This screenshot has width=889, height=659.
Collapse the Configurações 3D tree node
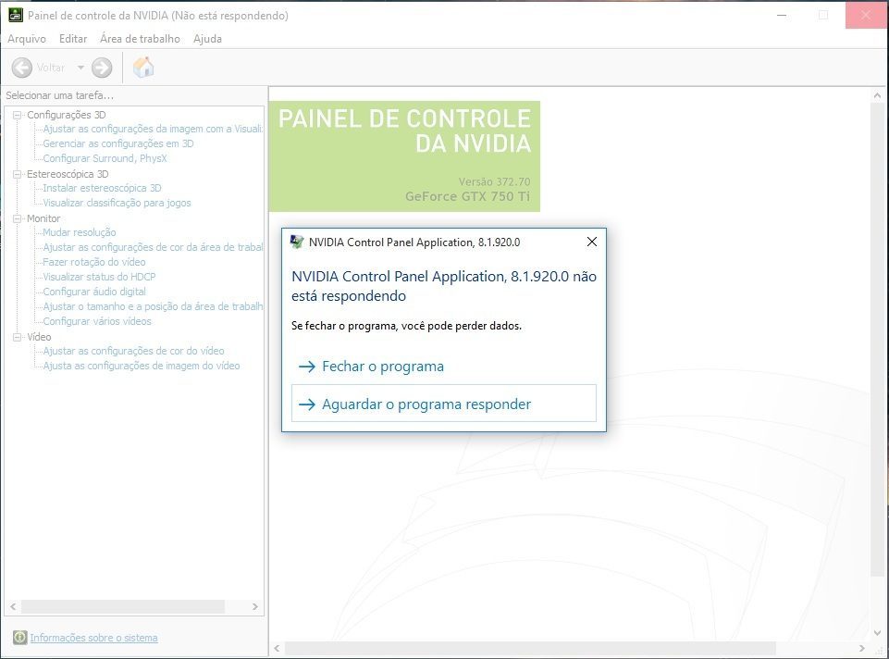tap(17, 115)
